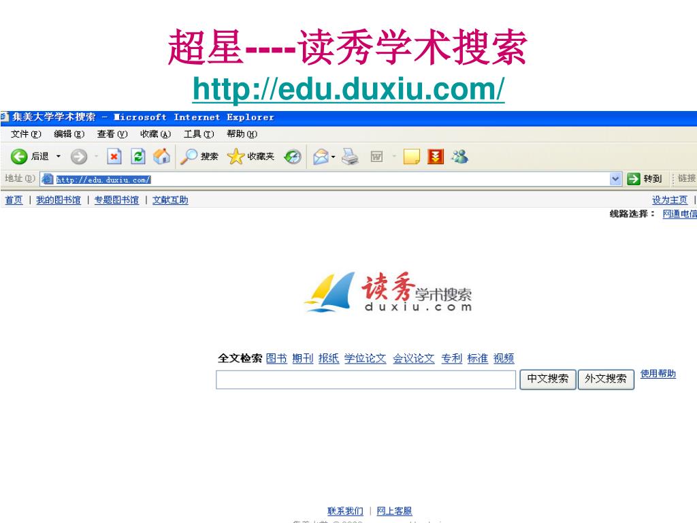Screen dimensions: 697x523
Task: Click the 链接 links toolbar label
Action: pyautogui.click(x=687, y=178)
